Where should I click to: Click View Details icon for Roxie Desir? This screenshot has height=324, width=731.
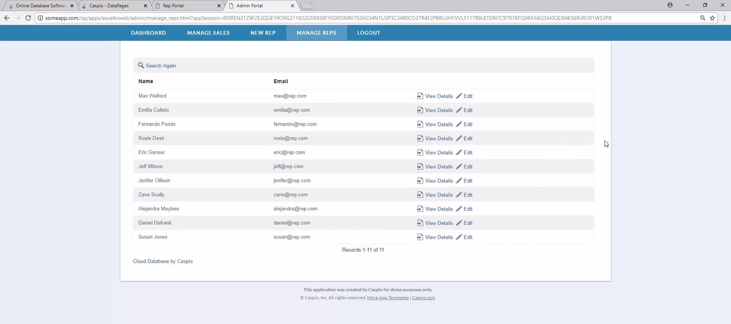point(420,138)
